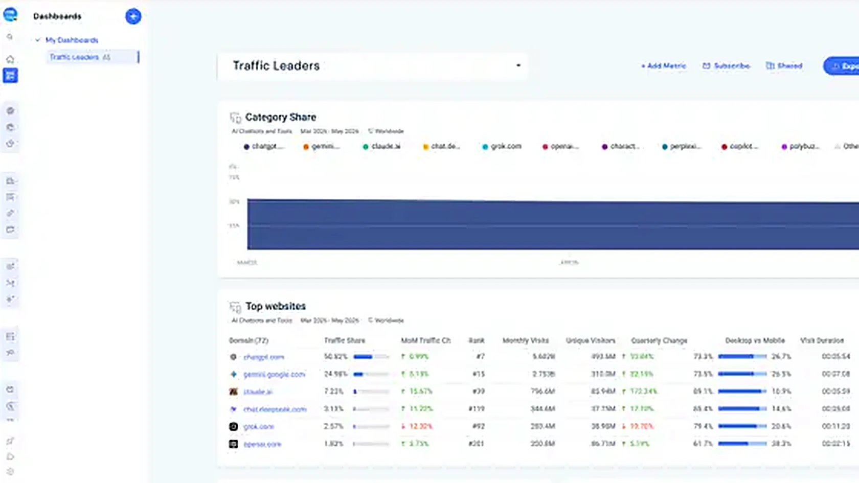Go to Home via the house icon

coord(10,59)
